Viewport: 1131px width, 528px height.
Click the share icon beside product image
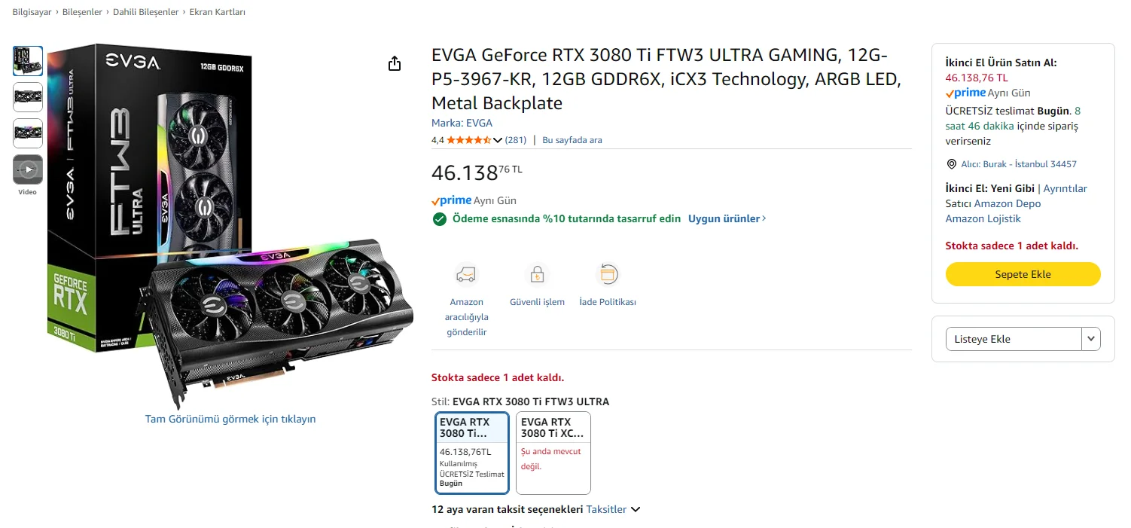395,64
